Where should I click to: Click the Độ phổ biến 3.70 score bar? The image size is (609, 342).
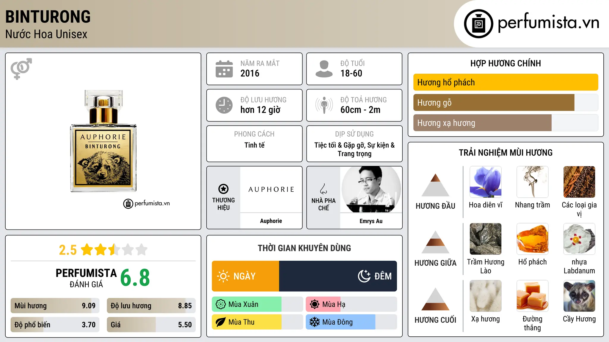tap(55, 324)
